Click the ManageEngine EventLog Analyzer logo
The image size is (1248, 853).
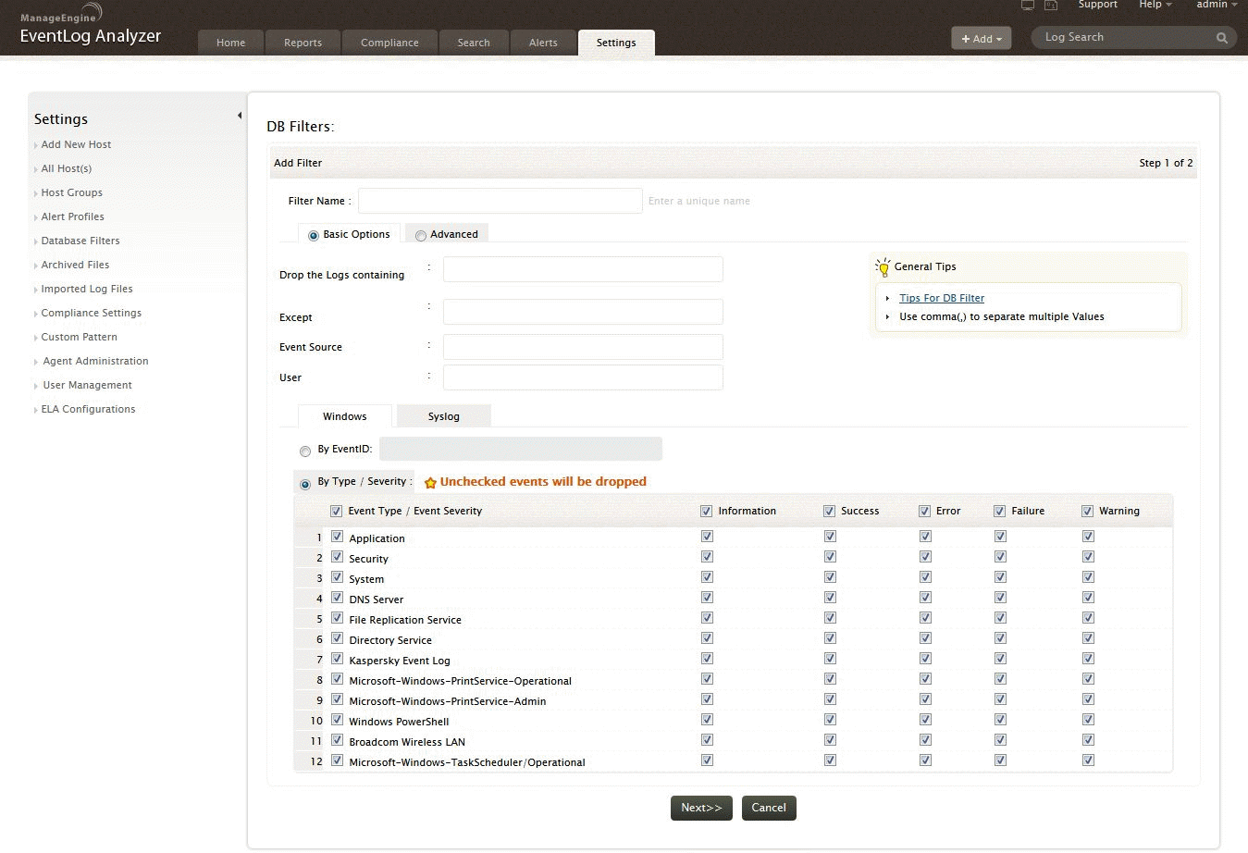[x=90, y=28]
